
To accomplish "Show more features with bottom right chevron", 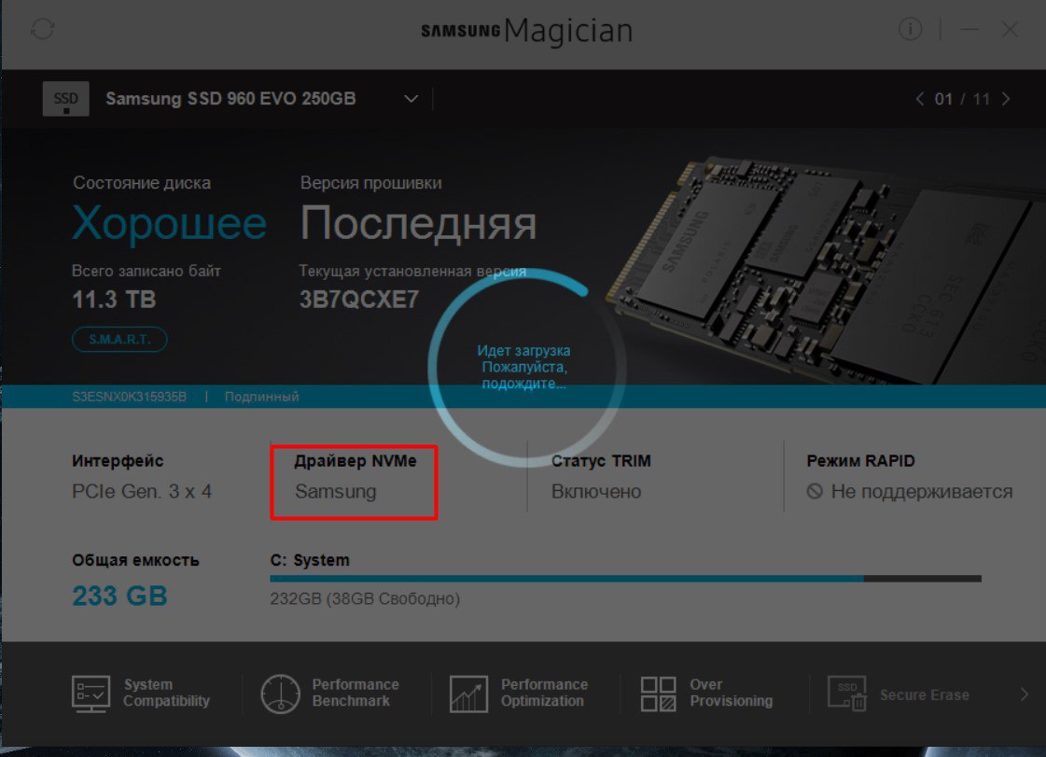I will 1024,694.
